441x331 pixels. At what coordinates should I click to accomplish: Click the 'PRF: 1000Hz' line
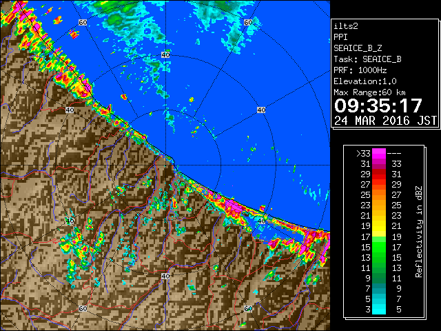click(x=360, y=70)
